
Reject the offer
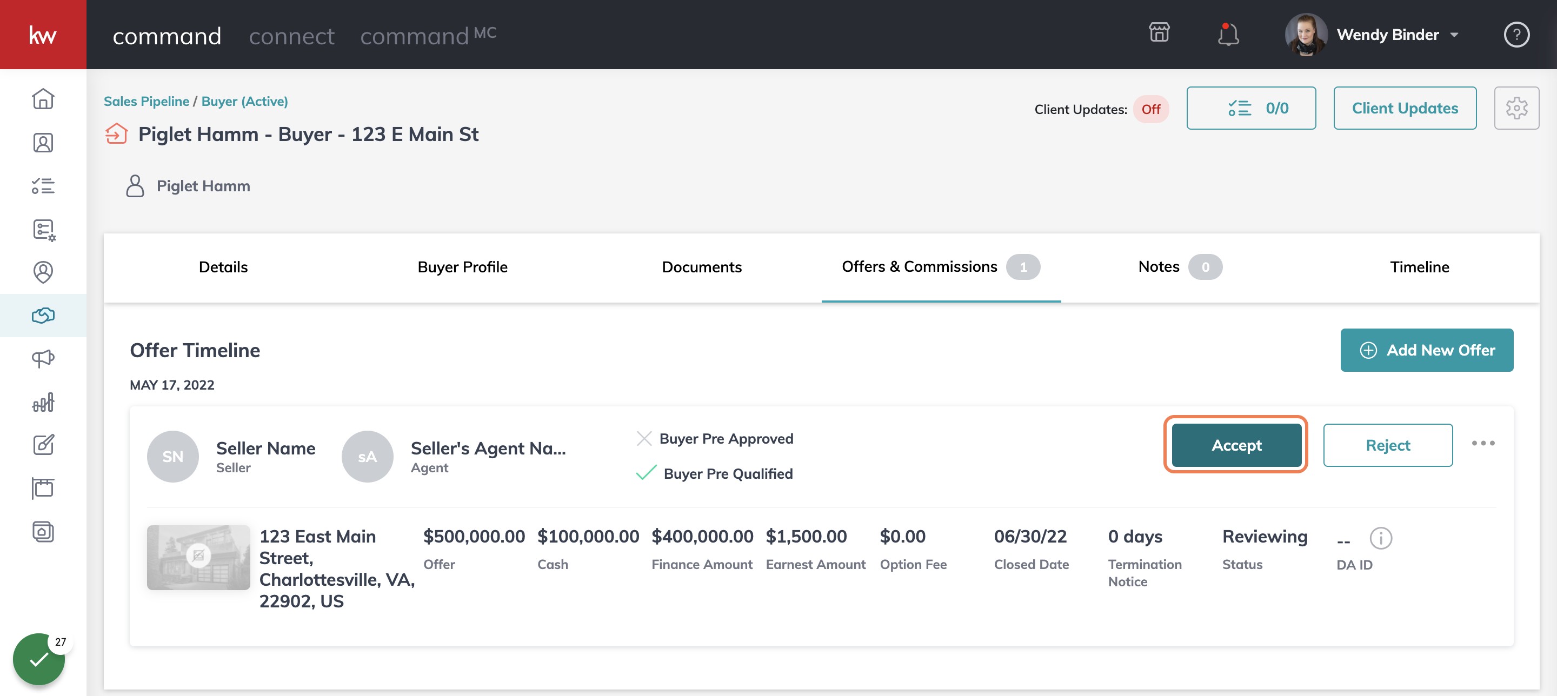pyautogui.click(x=1387, y=445)
